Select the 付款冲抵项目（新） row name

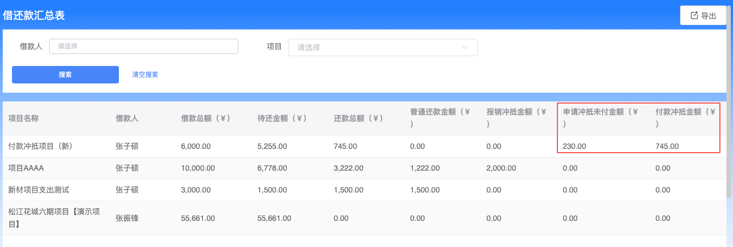click(x=40, y=146)
